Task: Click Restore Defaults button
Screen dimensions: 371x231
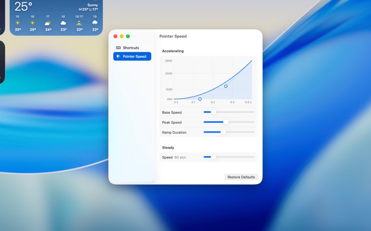Action: [241, 177]
